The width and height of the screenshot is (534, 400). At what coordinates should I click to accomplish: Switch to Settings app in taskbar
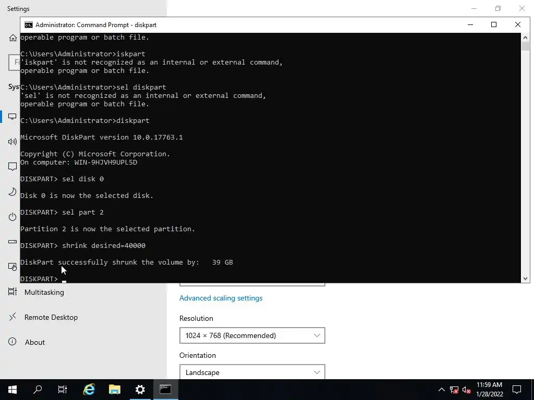click(x=140, y=390)
